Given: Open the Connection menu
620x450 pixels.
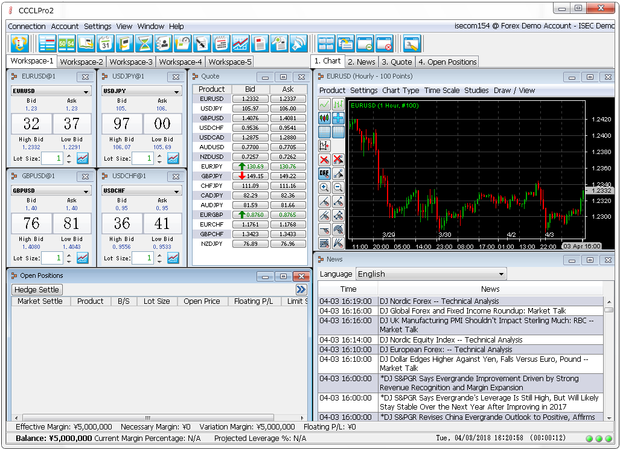Looking at the screenshot, I should (27, 26).
